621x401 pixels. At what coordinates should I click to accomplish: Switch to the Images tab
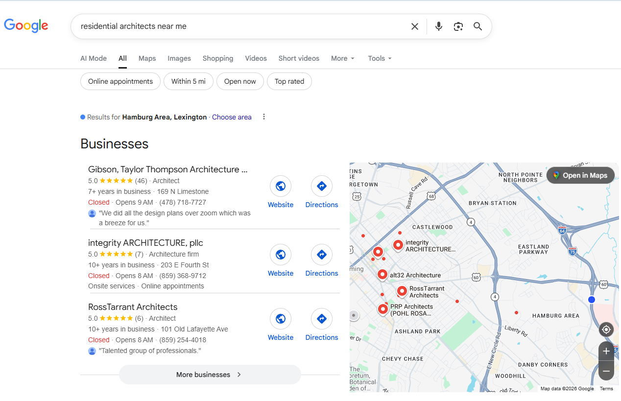point(179,58)
